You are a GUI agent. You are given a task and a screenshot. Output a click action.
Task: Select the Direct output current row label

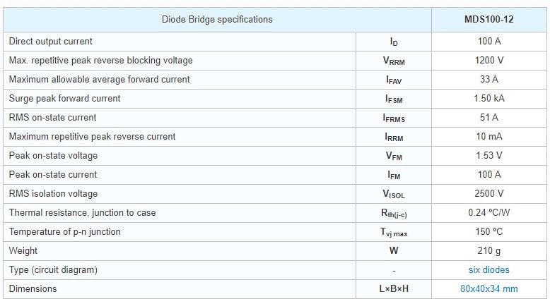[50, 42]
